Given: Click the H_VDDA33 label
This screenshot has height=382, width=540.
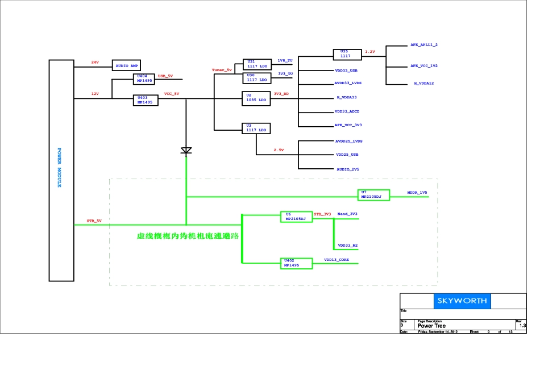Looking at the screenshot, I should (347, 97).
